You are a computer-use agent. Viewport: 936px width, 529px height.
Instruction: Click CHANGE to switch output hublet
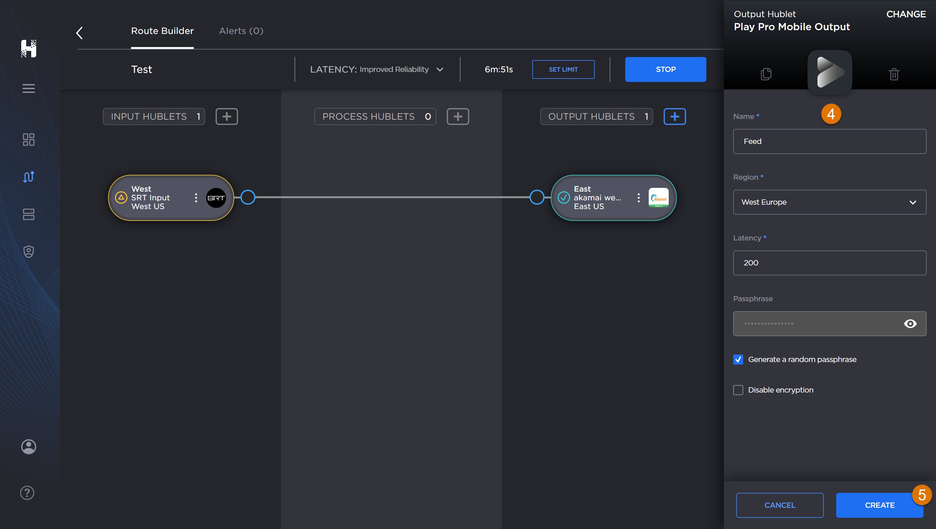point(906,14)
